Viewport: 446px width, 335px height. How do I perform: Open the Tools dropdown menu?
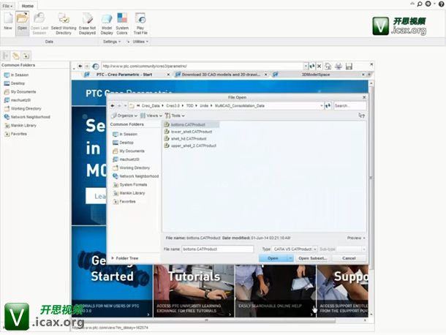[175, 116]
